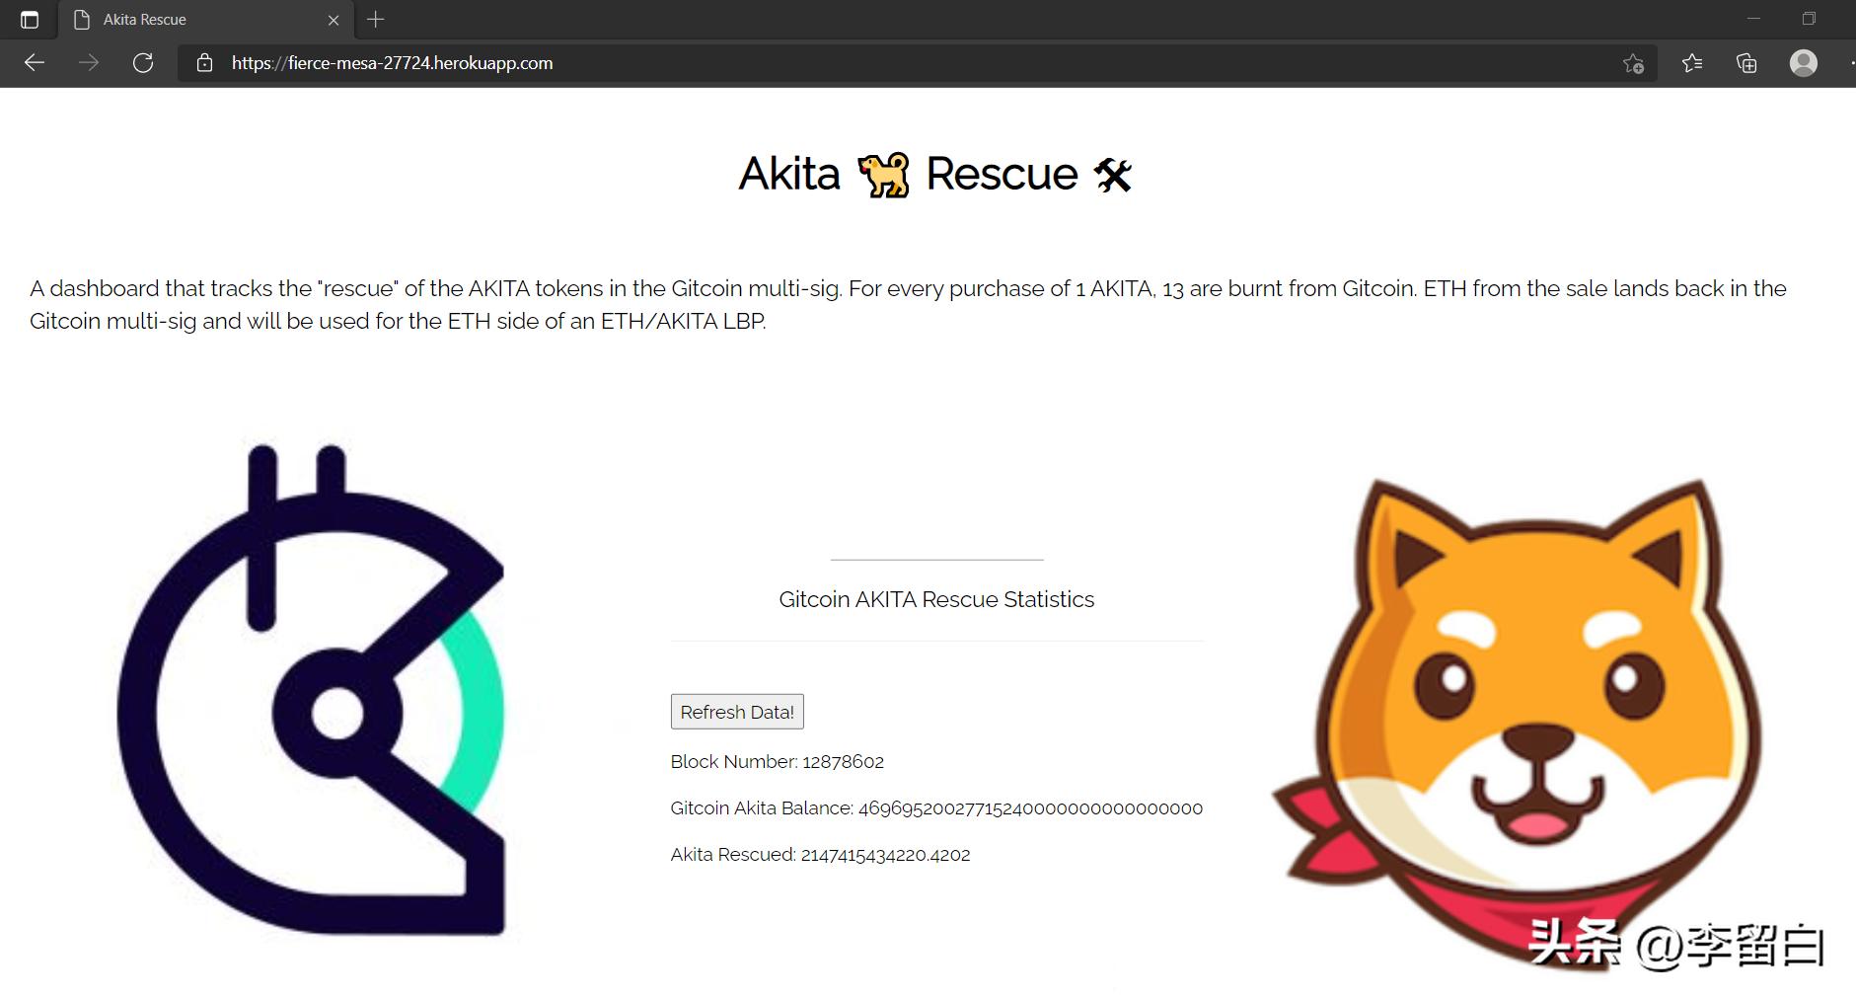Click the Akita Rescue page heading
1856x998 pixels.
tap(935, 175)
